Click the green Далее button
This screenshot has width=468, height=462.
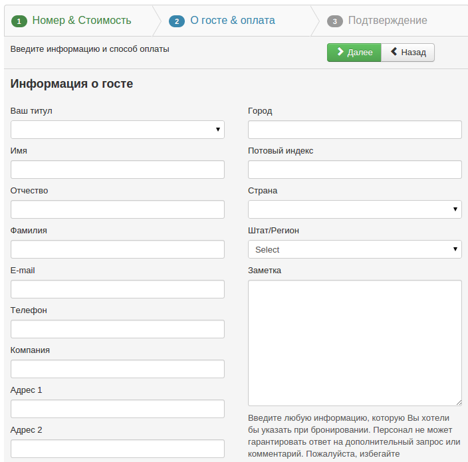pos(354,53)
